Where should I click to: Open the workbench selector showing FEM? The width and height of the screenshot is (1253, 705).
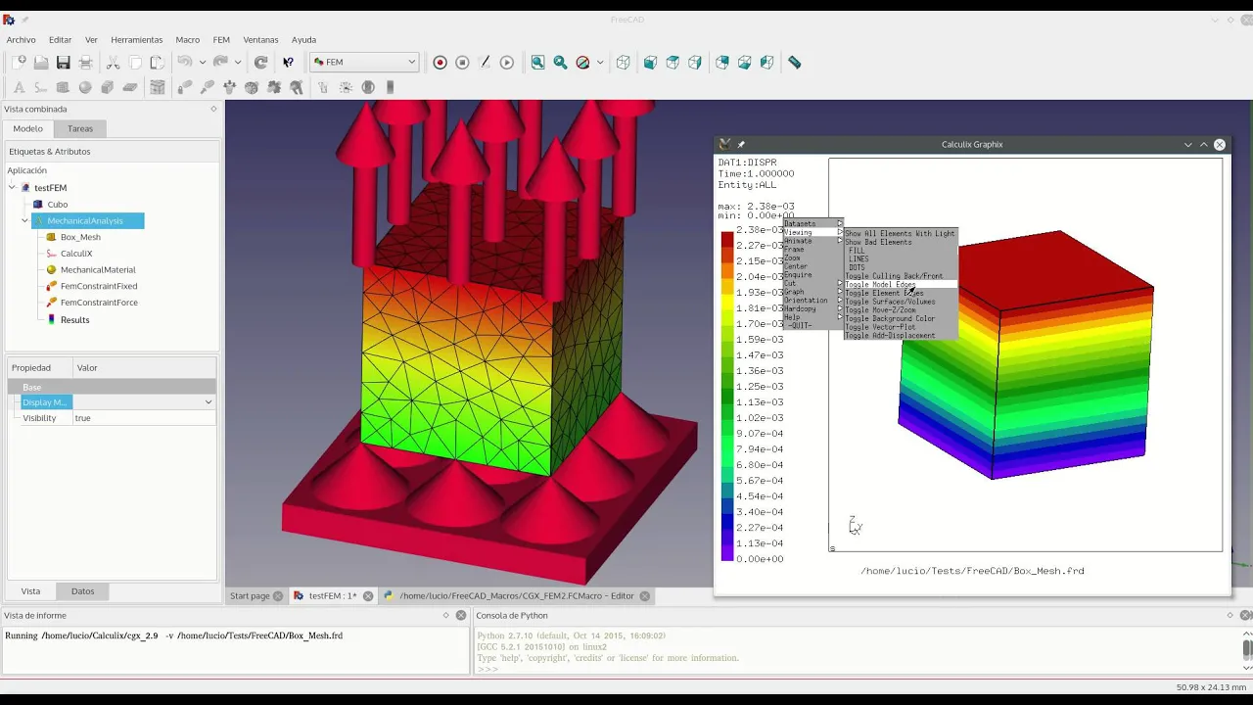click(364, 62)
